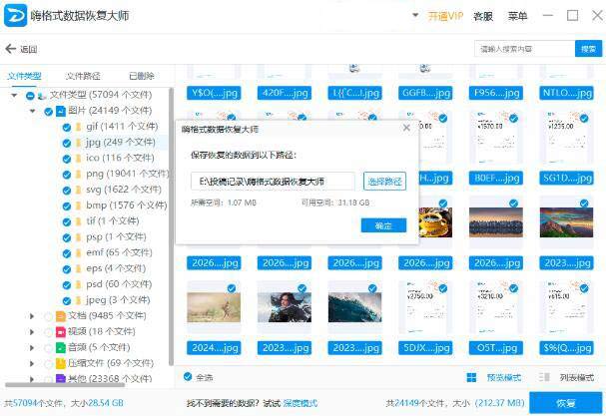Switch to 列表模式 list icon
606x416 pixels.
[x=544, y=377]
